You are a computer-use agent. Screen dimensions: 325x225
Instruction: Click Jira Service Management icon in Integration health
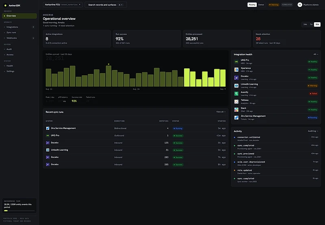tap(236, 117)
